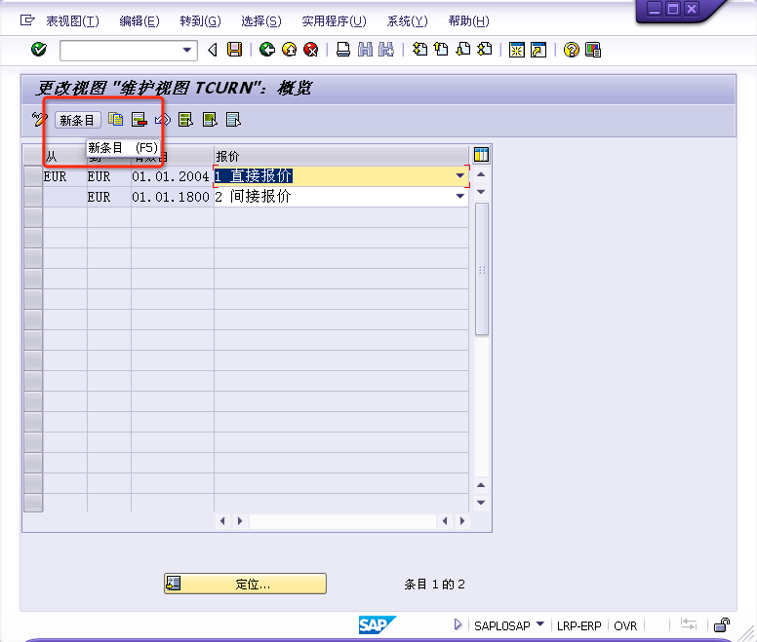Click the table settings column icon
Viewport: 757px width, 642px height.
pyautogui.click(x=481, y=155)
